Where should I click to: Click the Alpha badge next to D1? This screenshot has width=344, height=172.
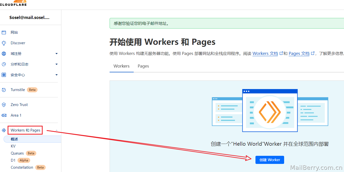tap(24, 160)
